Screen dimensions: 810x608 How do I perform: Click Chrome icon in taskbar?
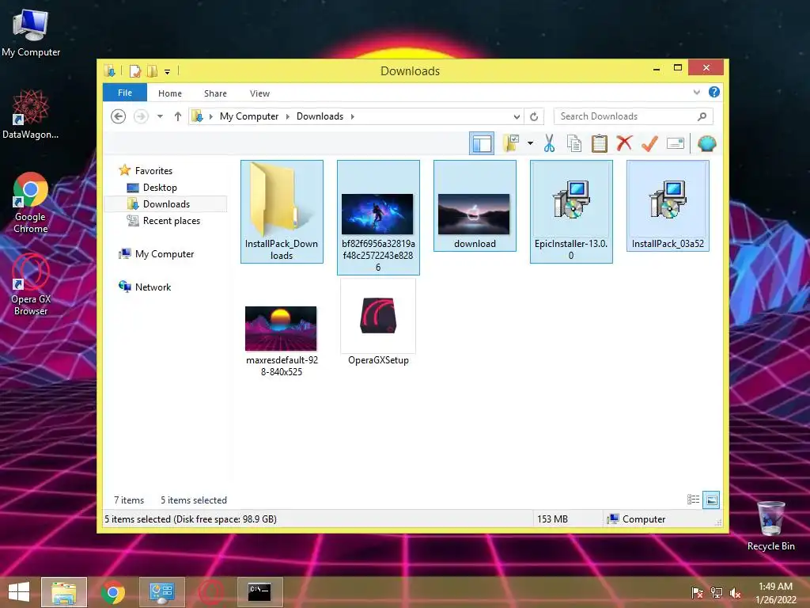coord(112,592)
